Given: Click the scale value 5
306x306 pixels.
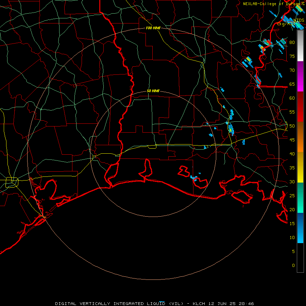Looking at the screenshot, I should pos(293,252).
